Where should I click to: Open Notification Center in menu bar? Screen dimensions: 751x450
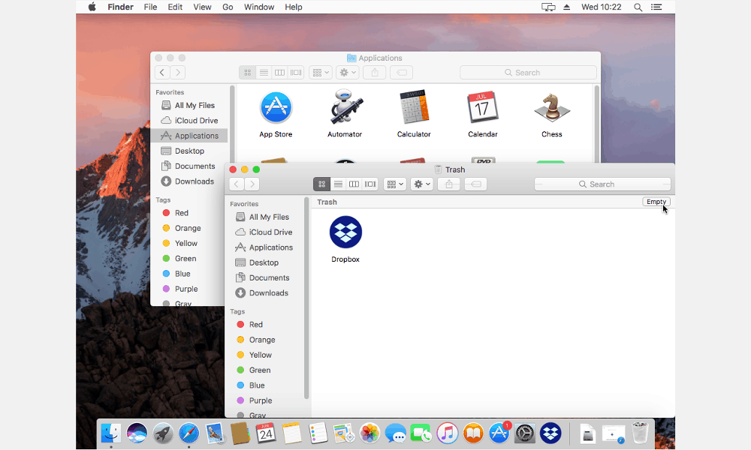(656, 7)
